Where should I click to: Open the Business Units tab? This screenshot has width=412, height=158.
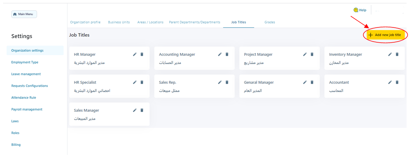tap(119, 22)
